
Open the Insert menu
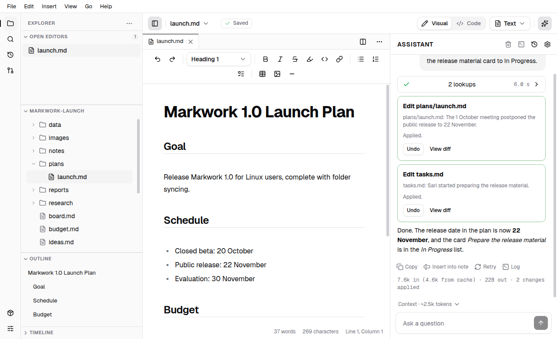coord(49,6)
